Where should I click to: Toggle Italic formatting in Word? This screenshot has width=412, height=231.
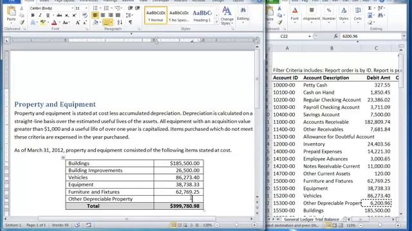[x=40, y=15]
